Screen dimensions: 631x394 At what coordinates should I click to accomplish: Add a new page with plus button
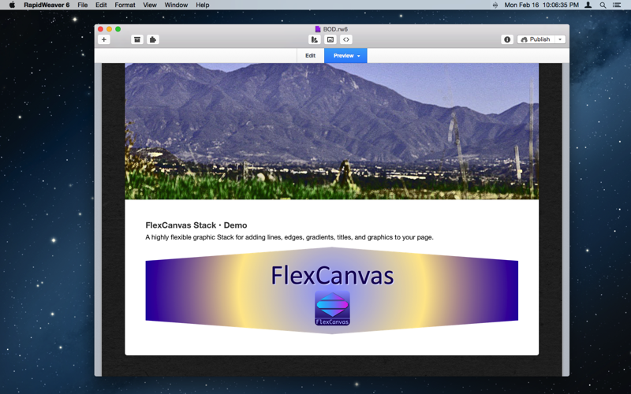tap(104, 39)
